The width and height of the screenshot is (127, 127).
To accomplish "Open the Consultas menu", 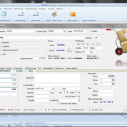I will click(x=51, y=9).
